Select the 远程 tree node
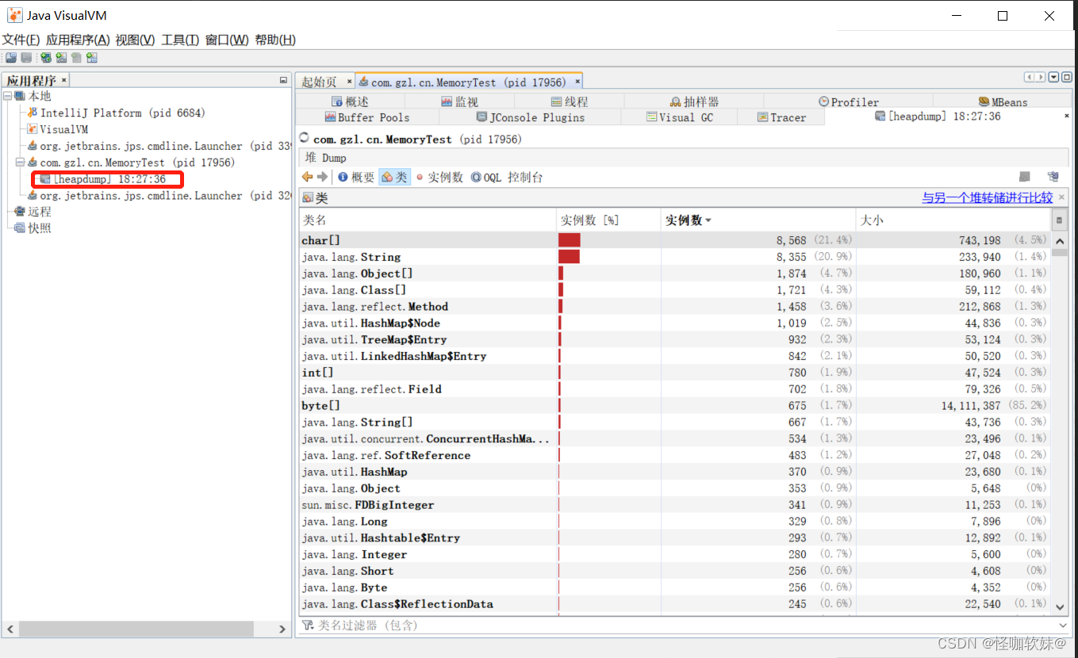This screenshot has height=658, width=1078. click(x=33, y=212)
